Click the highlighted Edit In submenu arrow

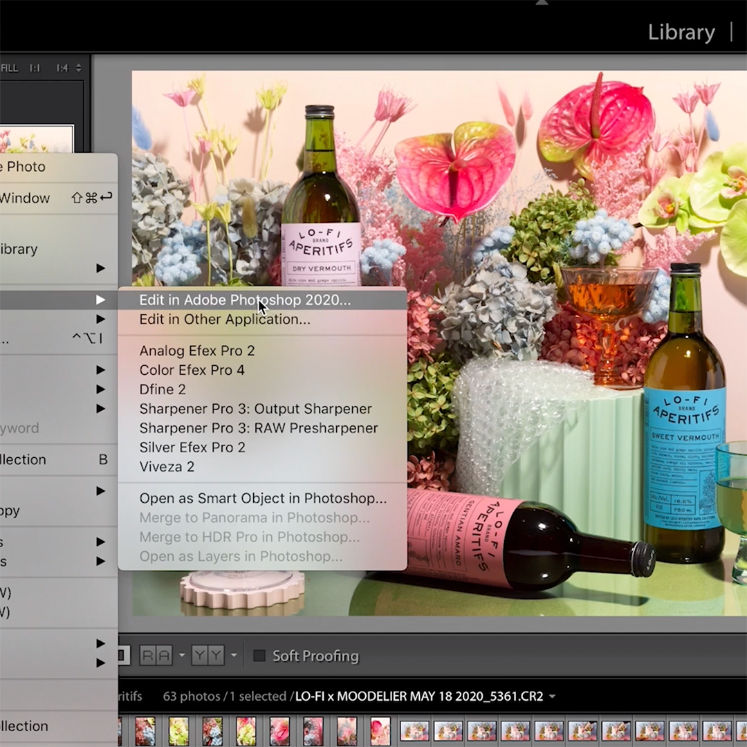[x=100, y=299]
